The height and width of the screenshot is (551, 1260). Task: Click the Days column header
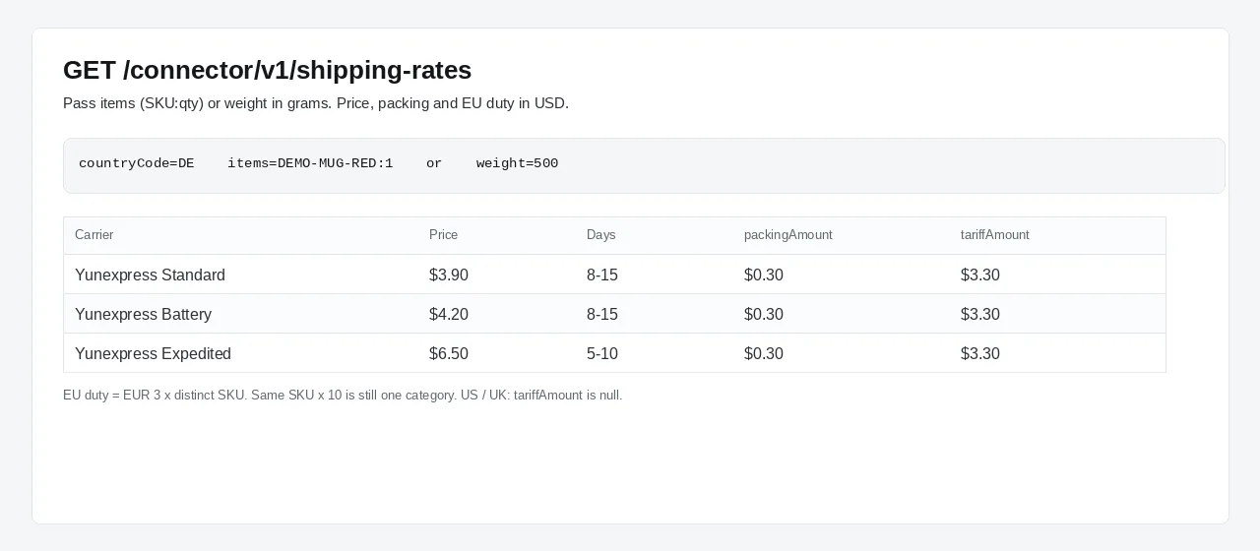click(600, 235)
